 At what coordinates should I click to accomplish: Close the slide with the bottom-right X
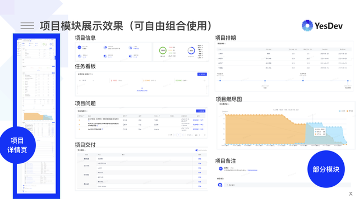point(351,194)
